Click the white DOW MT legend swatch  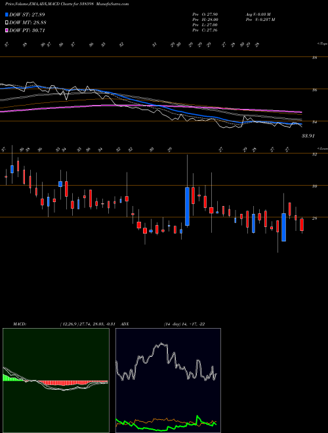coord(7,23)
